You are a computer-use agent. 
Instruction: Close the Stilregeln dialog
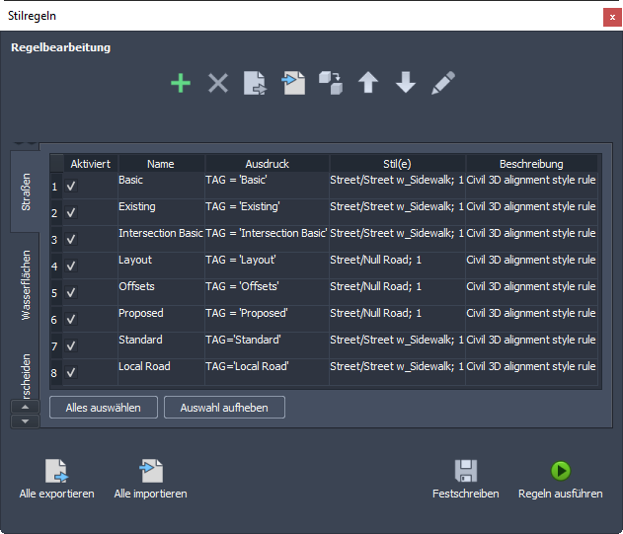[612, 18]
